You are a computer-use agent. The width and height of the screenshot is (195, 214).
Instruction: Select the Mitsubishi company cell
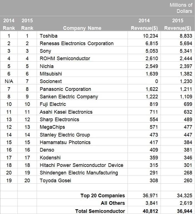coord(82,74)
